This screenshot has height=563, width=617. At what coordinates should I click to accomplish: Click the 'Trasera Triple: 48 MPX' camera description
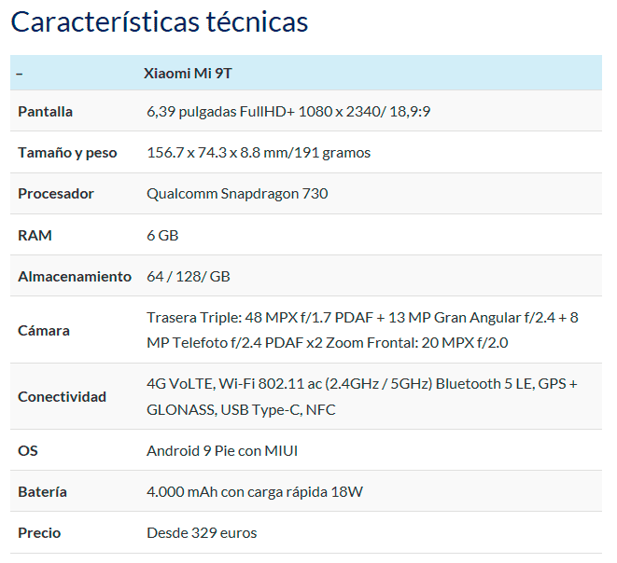tap(362, 330)
